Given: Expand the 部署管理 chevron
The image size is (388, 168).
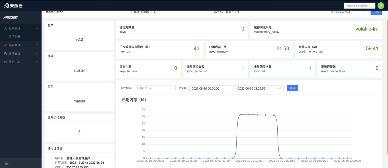Looking at the screenshot, I should pyautogui.click(x=37, y=45).
